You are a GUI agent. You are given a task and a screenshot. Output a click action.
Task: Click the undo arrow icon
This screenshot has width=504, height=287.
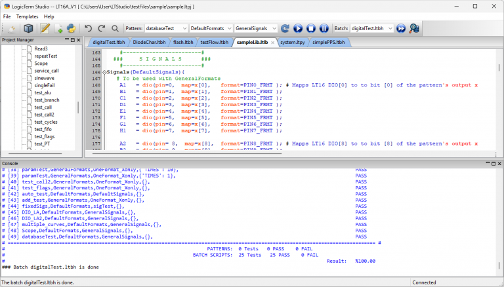89,28
